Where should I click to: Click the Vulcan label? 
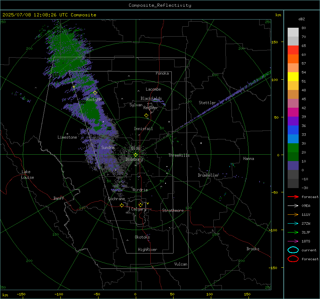[181, 264]
